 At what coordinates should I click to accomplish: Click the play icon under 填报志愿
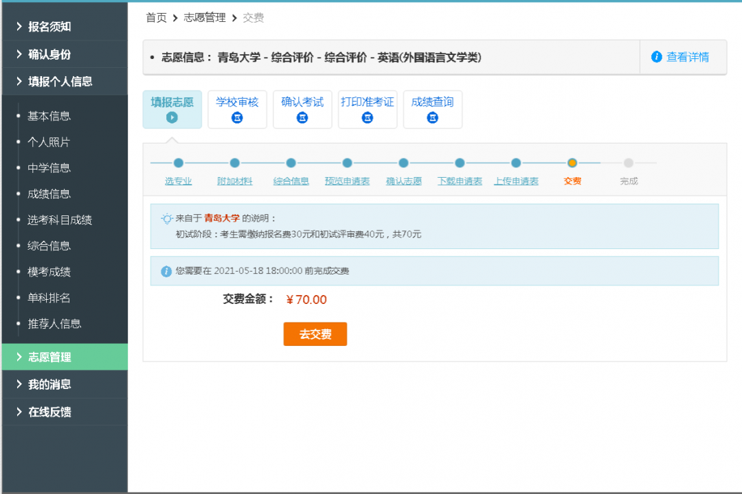(x=172, y=117)
